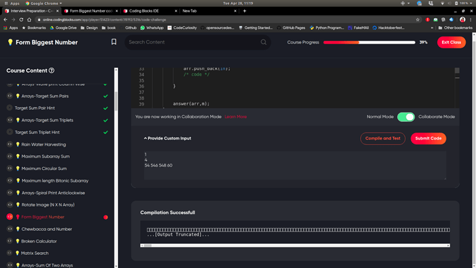
Task: Follow the Learn More link
Action: click(x=235, y=117)
